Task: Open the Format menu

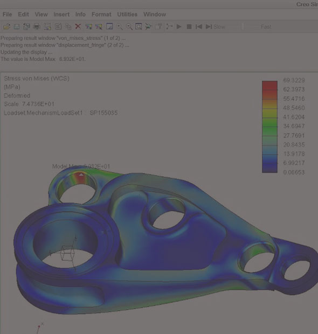Action: pos(101,14)
